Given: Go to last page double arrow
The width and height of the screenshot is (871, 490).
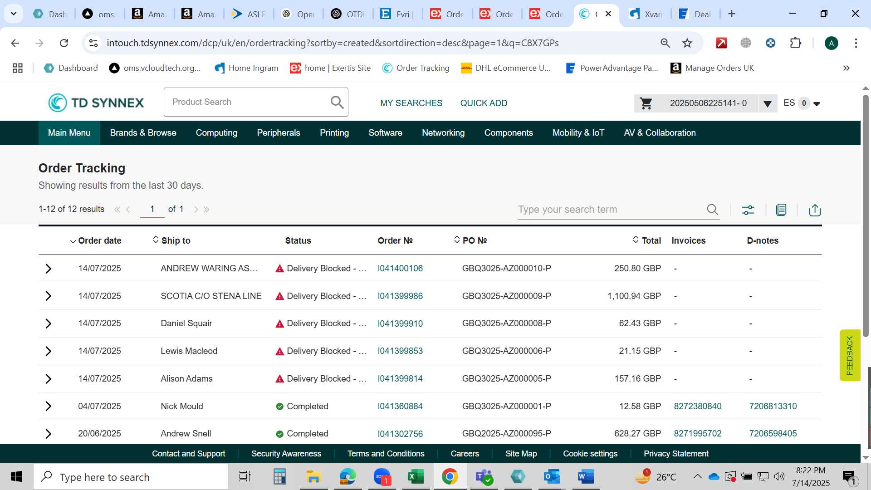Looking at the screenshot, I should pos(207,209).
